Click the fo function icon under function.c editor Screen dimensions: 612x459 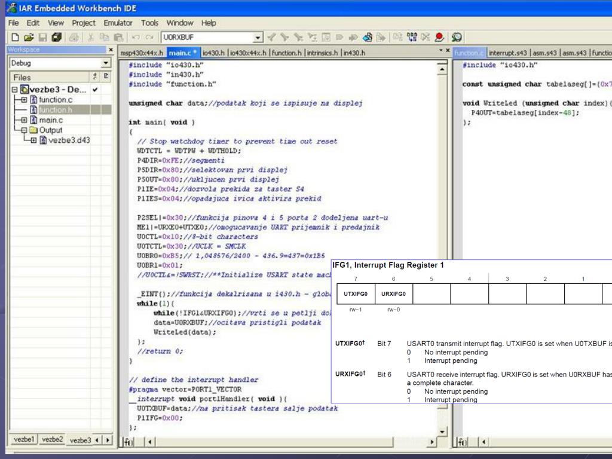462,442
